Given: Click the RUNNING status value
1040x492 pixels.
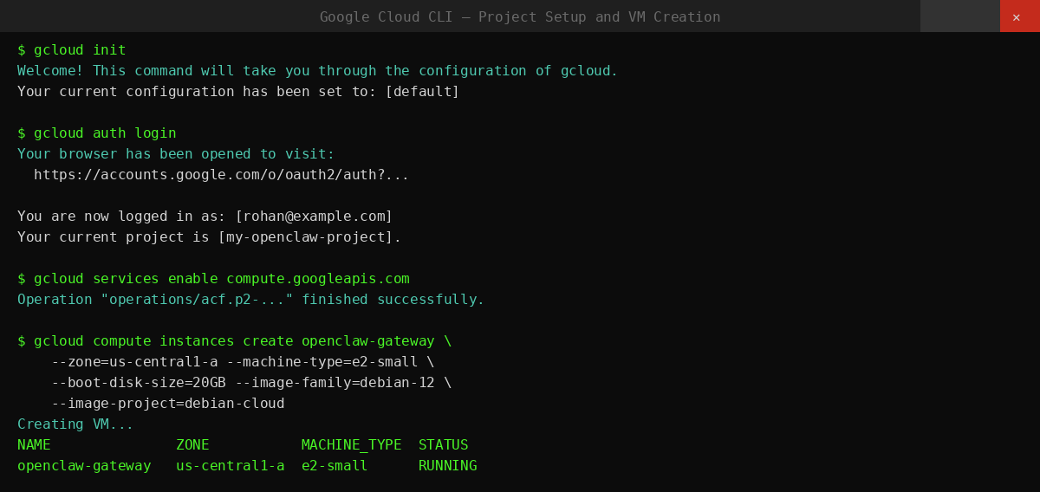Looking at the screenshot, I should [447, 466].
